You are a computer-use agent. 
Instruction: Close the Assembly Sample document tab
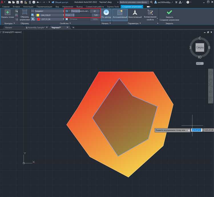coord(47,27)
